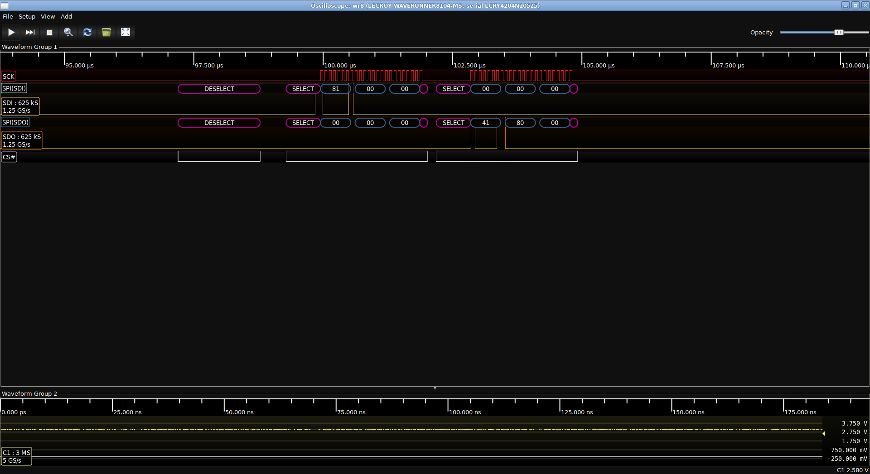Image resolution: width=870 pixels, height=474 pixels.
Task: Click the yellow trigger level arrow
Action: coord(823,433)
